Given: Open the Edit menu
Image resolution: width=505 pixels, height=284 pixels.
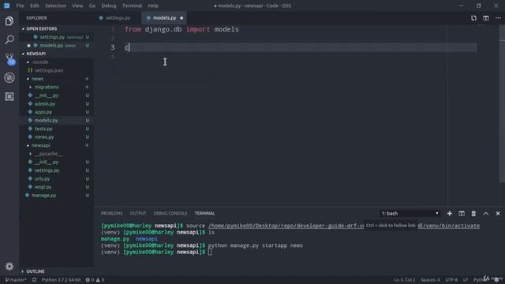Looking at the screenshot, I should (35, 6).
